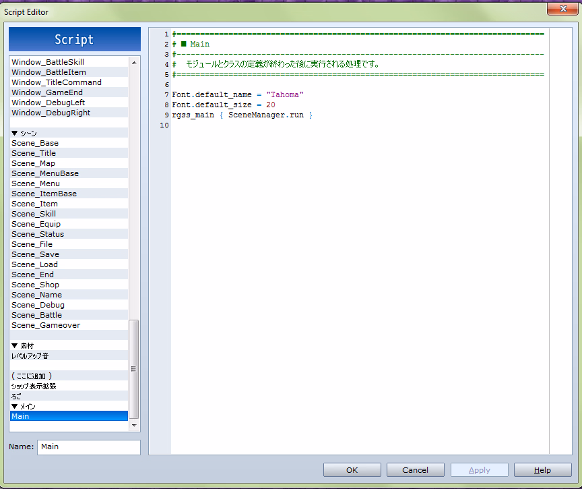Open the Window_DebugLeft script
Image resolution: width=582 pixels, height=489 pixels.
(x=48, y=103)
